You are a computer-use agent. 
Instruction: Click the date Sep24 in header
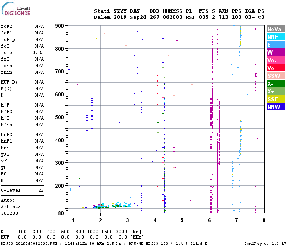[x=138, y=17]
